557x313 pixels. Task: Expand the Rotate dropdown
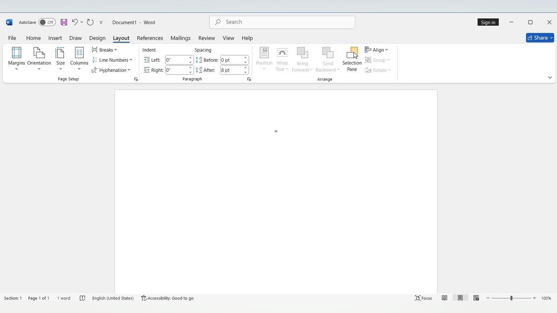378,70
